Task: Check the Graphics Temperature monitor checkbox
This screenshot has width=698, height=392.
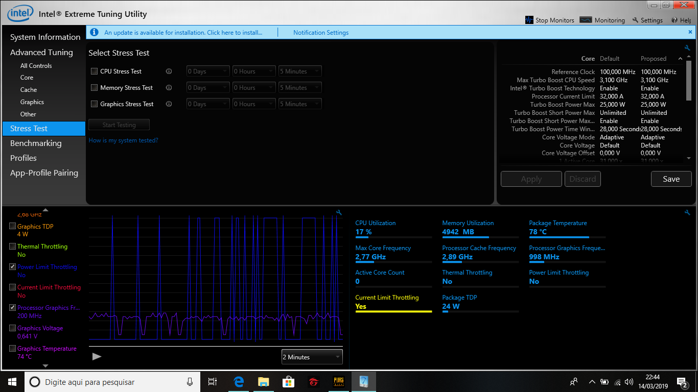Action: (x=12, y=348)
